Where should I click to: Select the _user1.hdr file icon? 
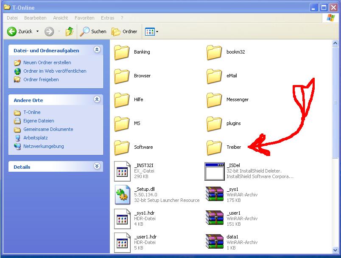click(122, 243)
